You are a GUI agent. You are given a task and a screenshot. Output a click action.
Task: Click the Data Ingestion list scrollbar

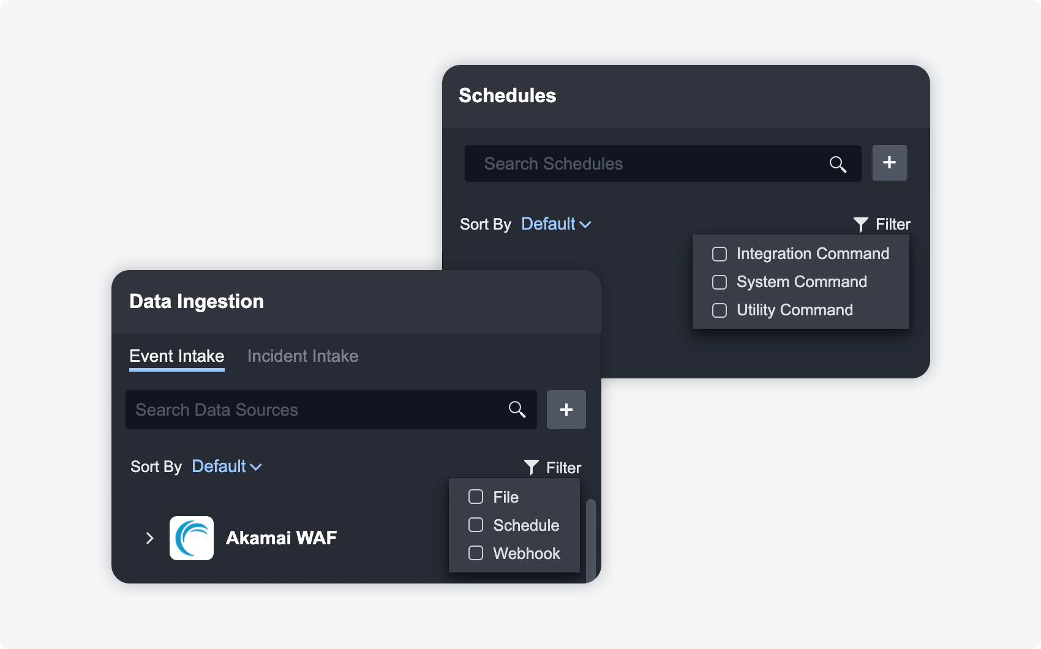pyautogui.click(x=590, y=539)
